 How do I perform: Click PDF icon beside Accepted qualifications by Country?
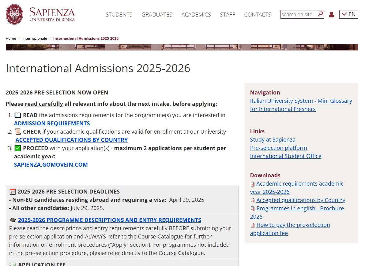pos(253,201)
